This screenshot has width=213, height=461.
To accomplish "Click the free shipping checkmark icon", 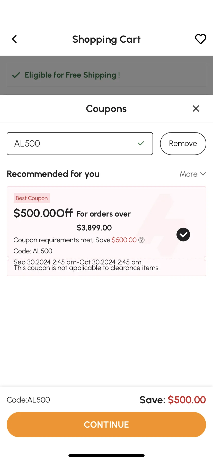I will 16,75.
